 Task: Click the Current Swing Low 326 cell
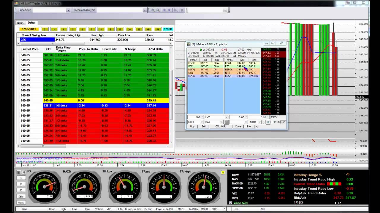pyautogui.click(x=37, y=39)
